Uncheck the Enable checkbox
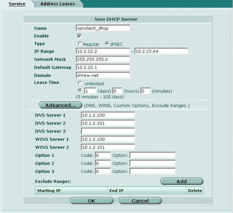 click(x=79, y=36)
